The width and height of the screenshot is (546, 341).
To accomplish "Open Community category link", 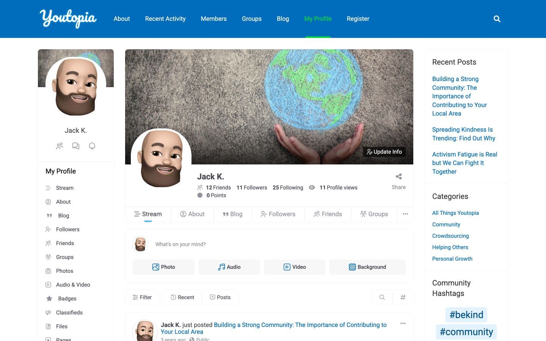I will pos(446,225).
